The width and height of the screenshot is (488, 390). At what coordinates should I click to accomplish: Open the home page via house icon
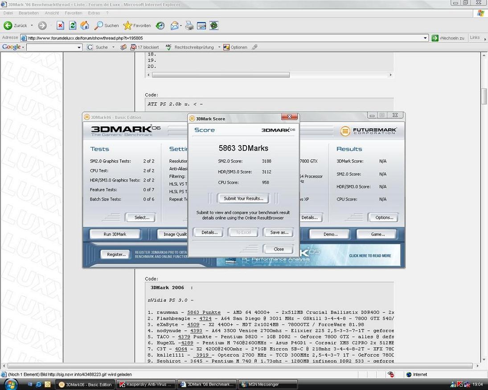(x=85, y=25)
